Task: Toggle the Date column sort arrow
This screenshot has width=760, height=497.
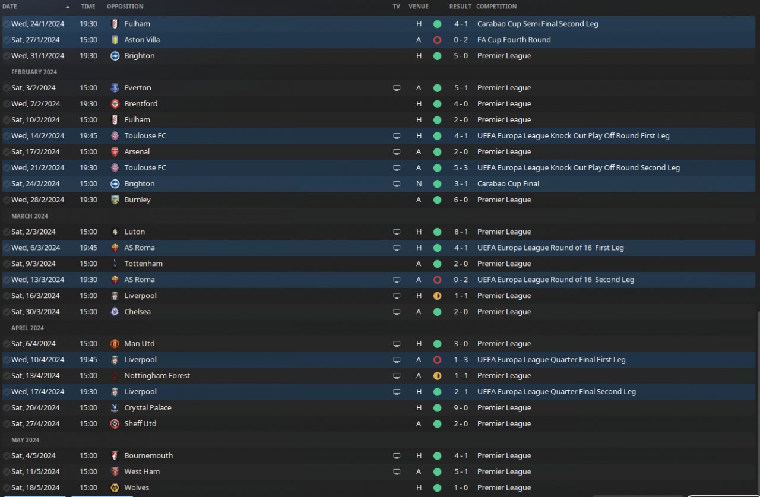Action: 67,7
